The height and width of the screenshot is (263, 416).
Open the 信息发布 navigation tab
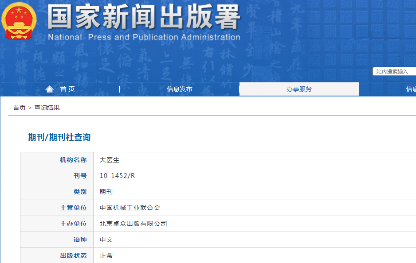point(180,89)
